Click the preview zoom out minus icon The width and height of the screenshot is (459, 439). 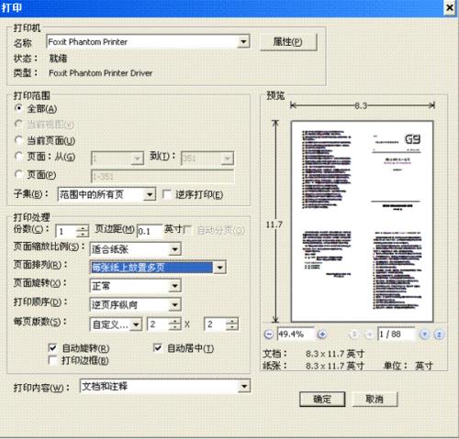pos(269,335)
